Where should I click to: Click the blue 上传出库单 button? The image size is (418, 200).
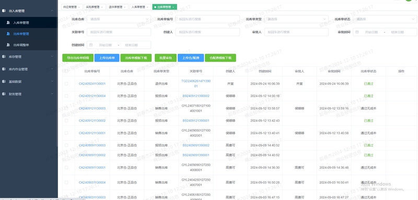tap(107, 58)
